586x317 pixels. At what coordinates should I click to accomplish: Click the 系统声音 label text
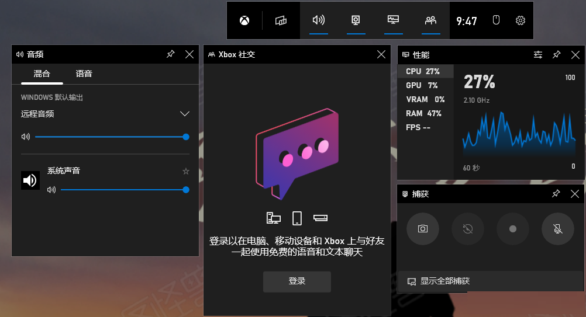pyautogui.click(x=64, y=171)
